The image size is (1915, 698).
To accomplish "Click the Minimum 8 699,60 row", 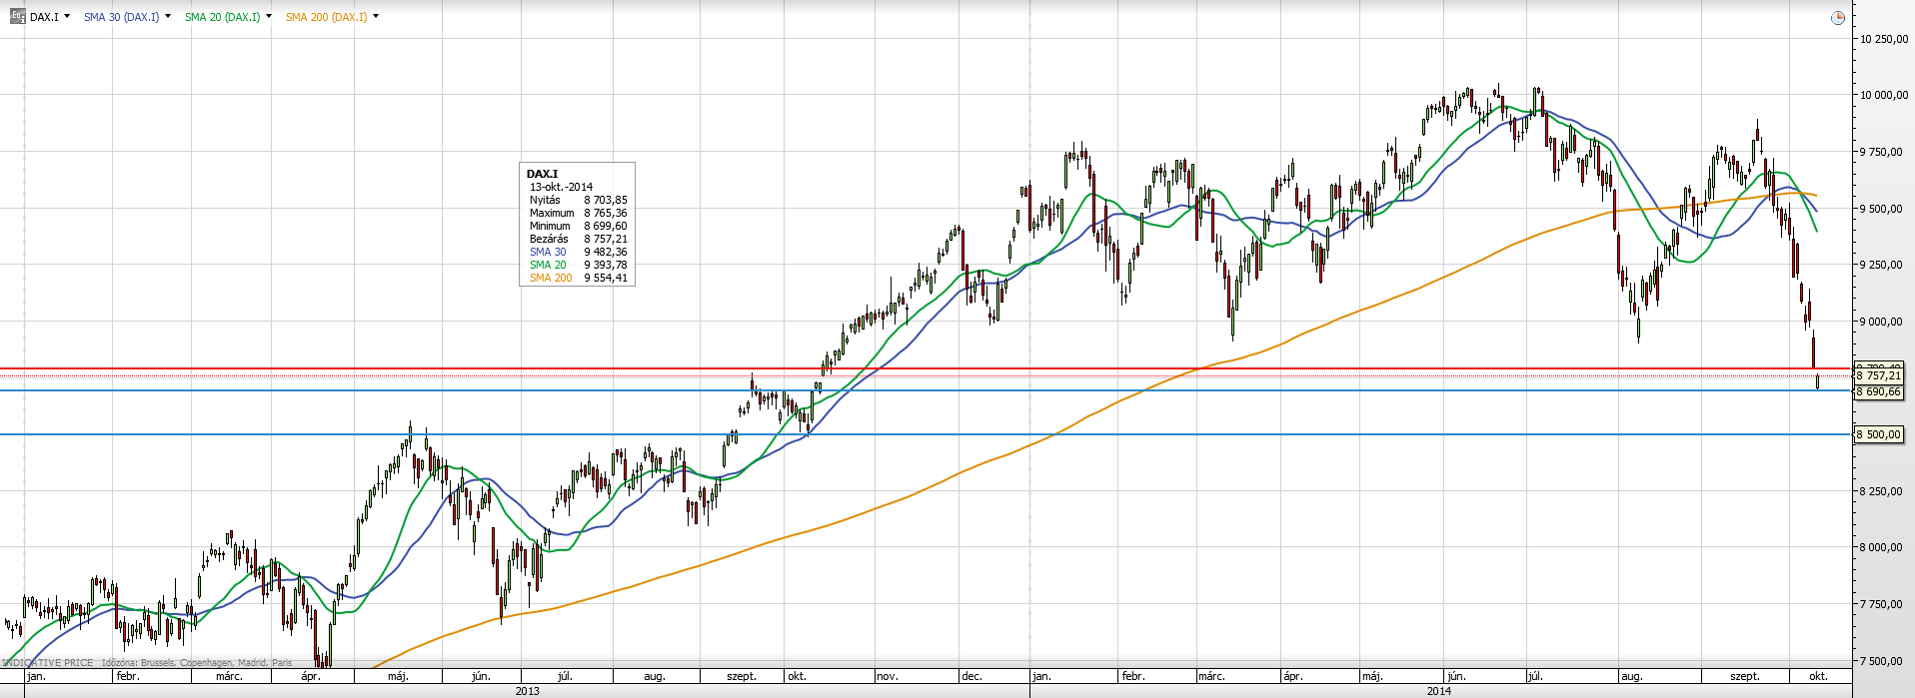I will pyautogui.click(x=578, y=226).
